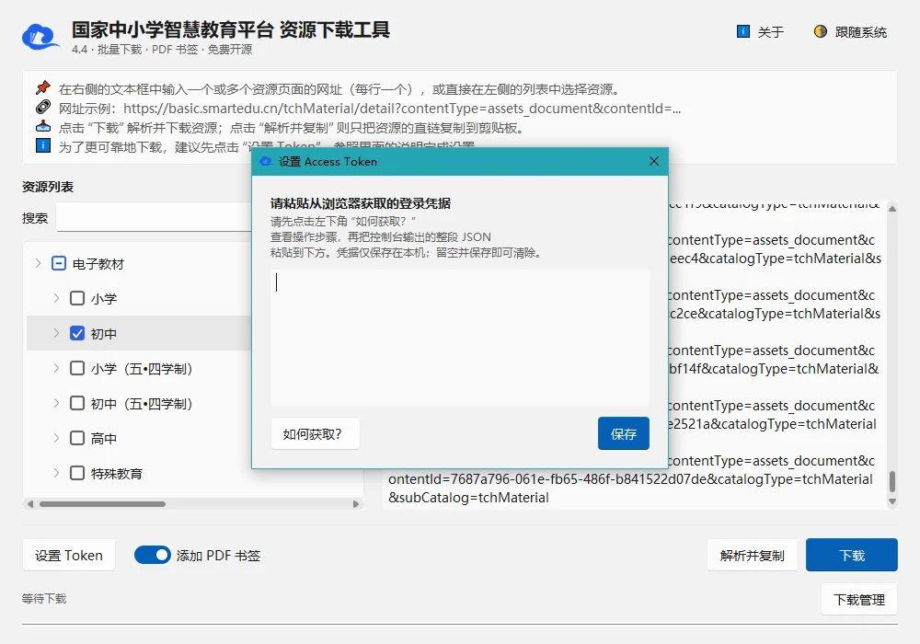Click up arrow of URL box scrollbar
This screenshot has height=644, width=920.
point(892,208)
